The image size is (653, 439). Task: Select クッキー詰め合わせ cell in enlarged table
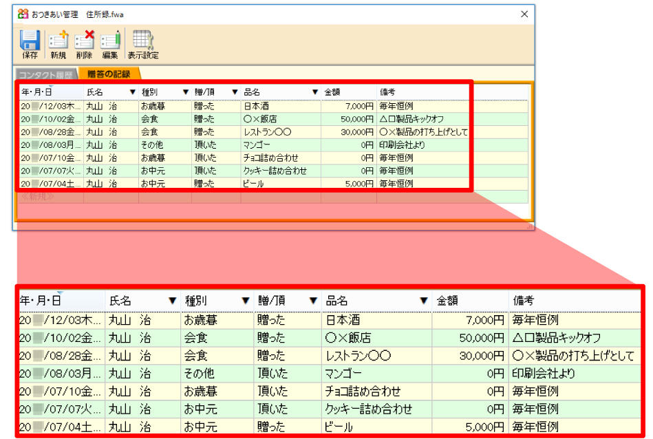click(x=377, y=409)
